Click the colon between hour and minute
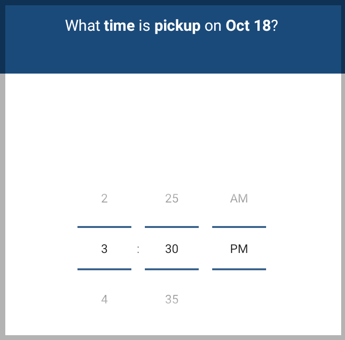345x340 pixels. click(x=138, y=249)
